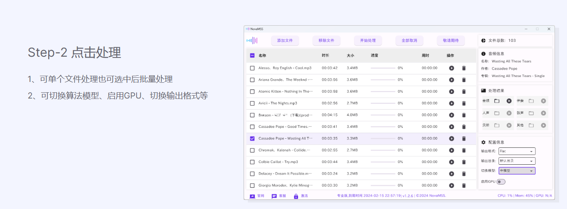
Task: Trash the Wasting All These Tears row
Action: tap(464, 139)
